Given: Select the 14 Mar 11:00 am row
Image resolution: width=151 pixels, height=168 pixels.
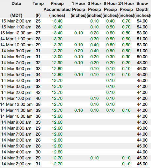Looking at the screenshot, I should pyautogui.click(x=75, y=110).
